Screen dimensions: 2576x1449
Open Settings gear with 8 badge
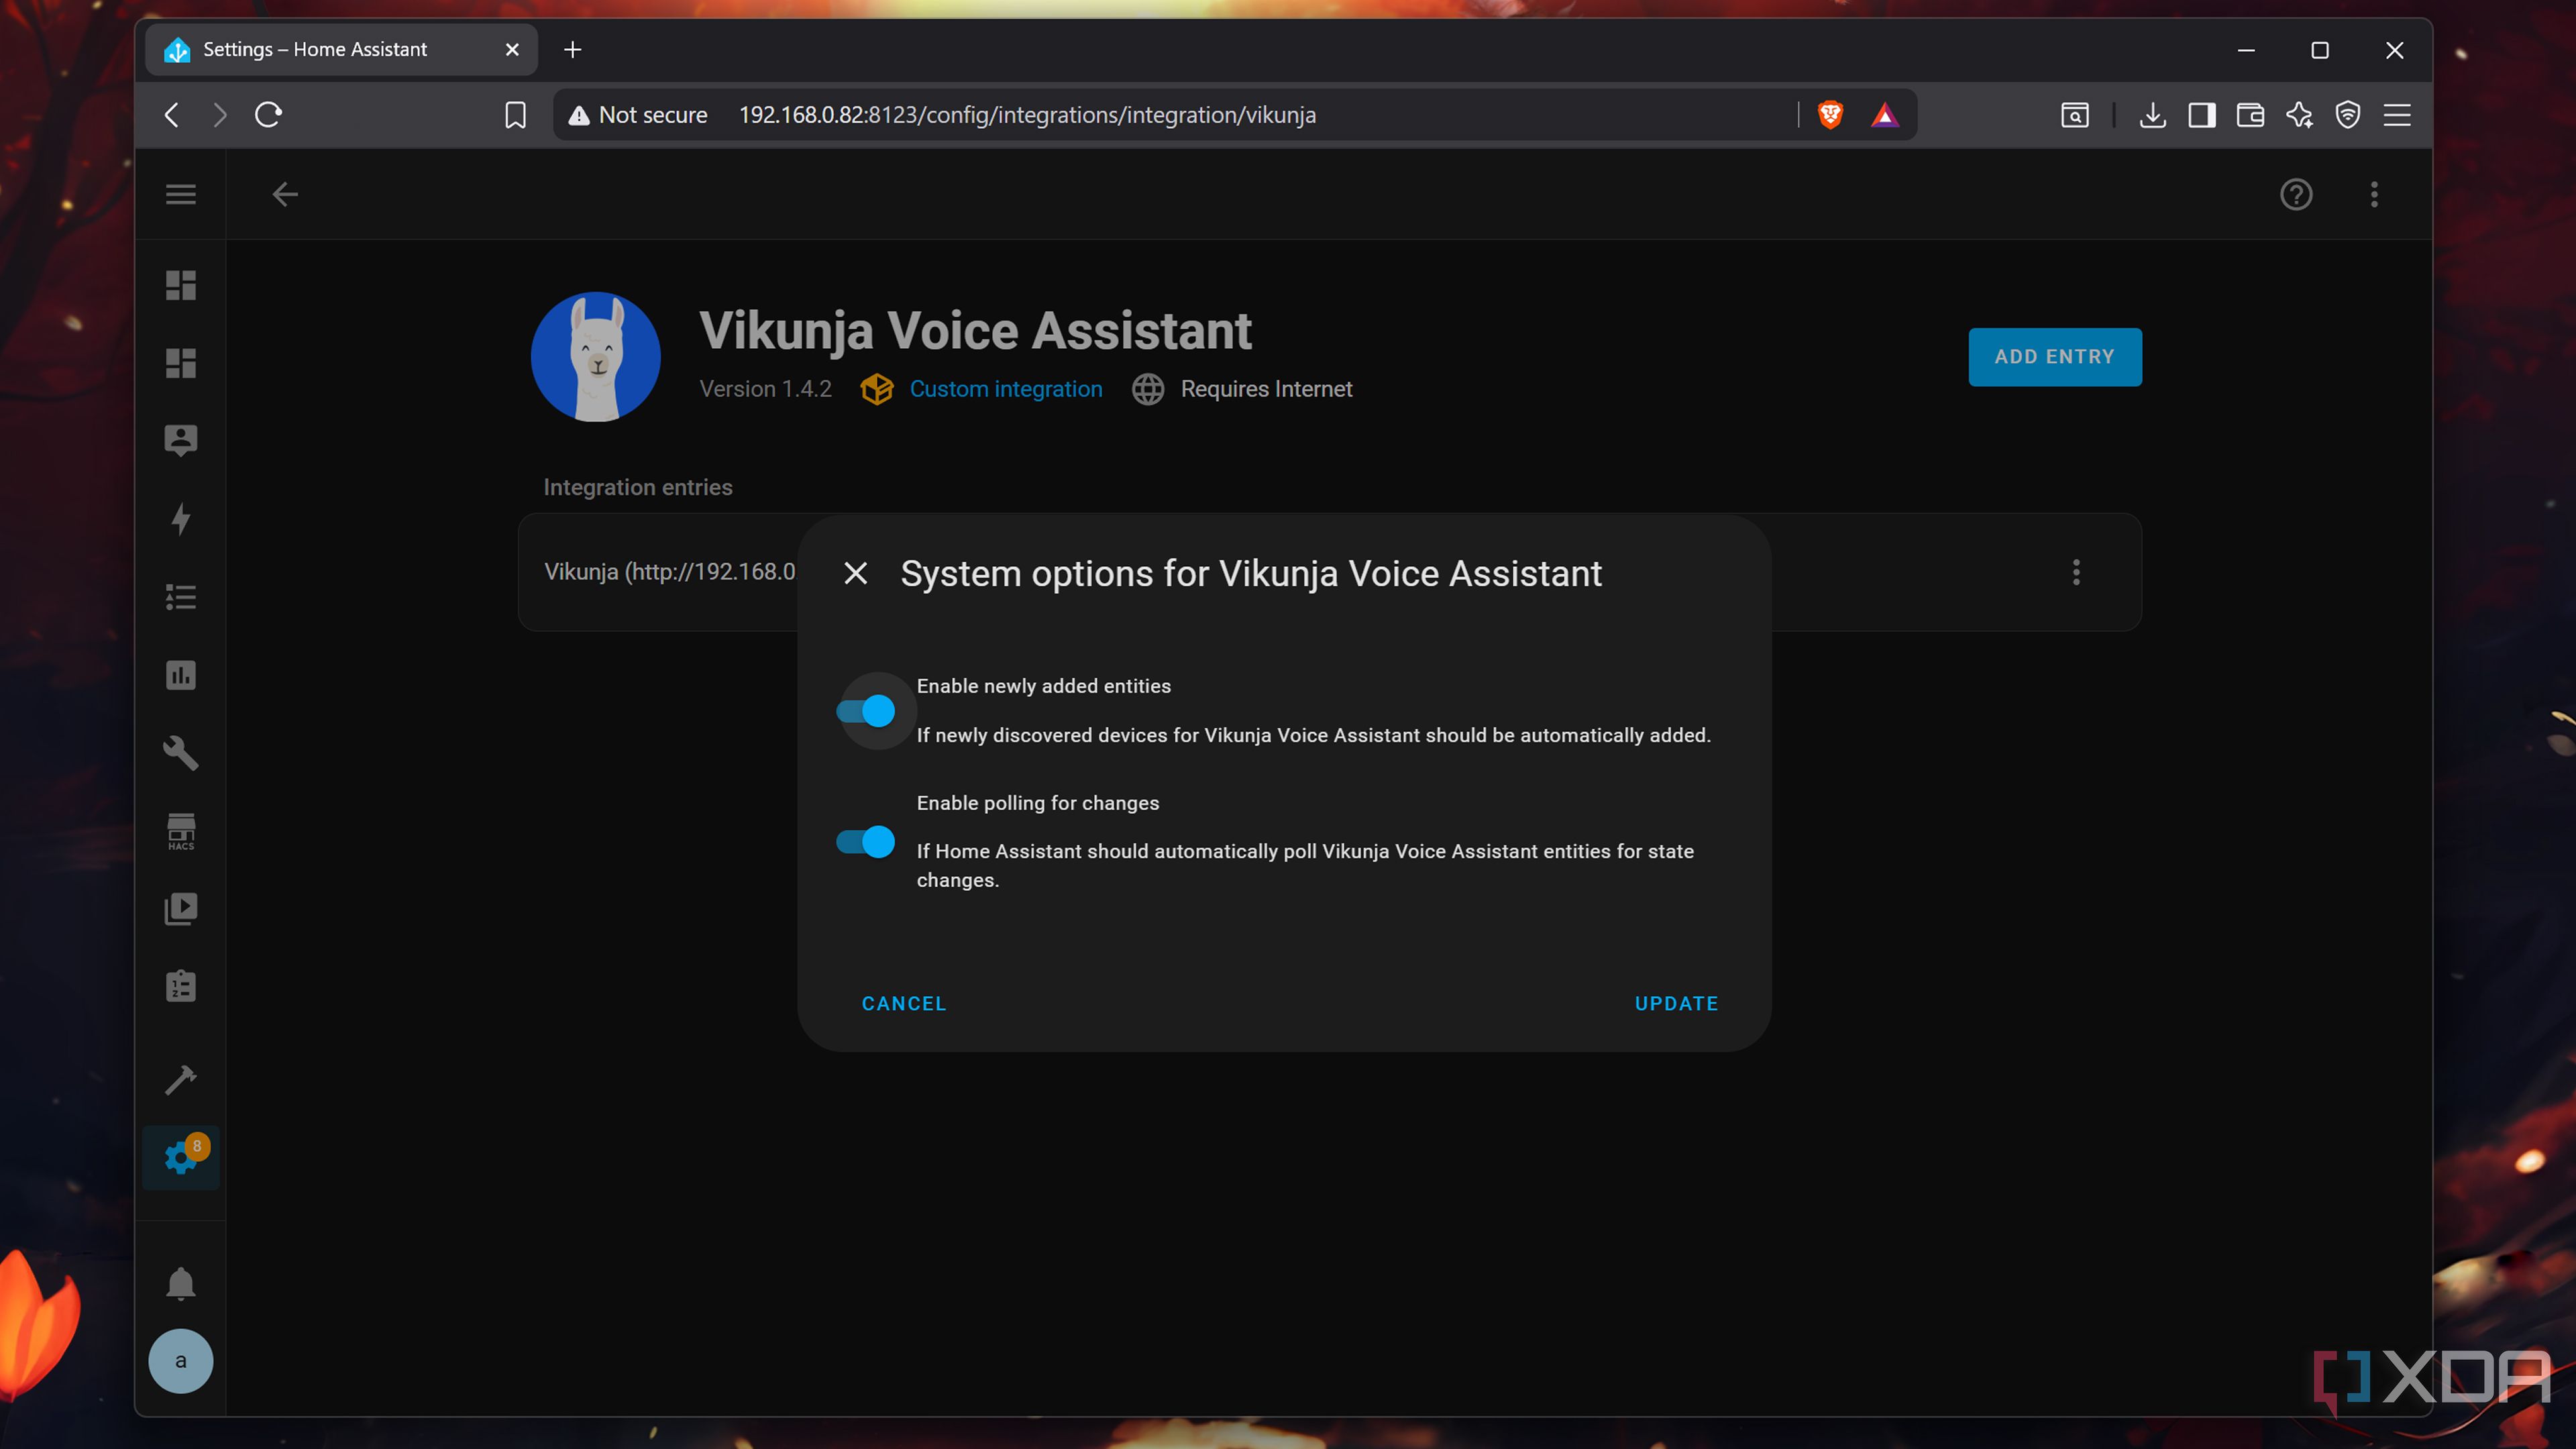pos(181,1157)
